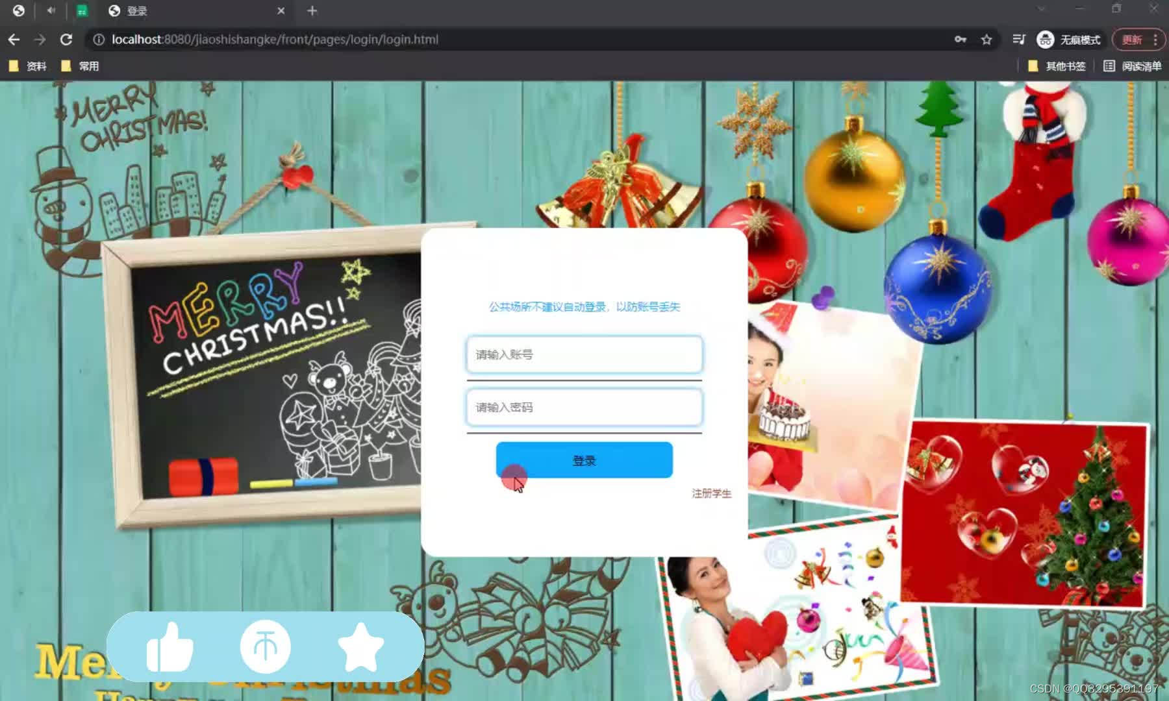
Task: View site information icon in address bar
Action: (99, 40)
